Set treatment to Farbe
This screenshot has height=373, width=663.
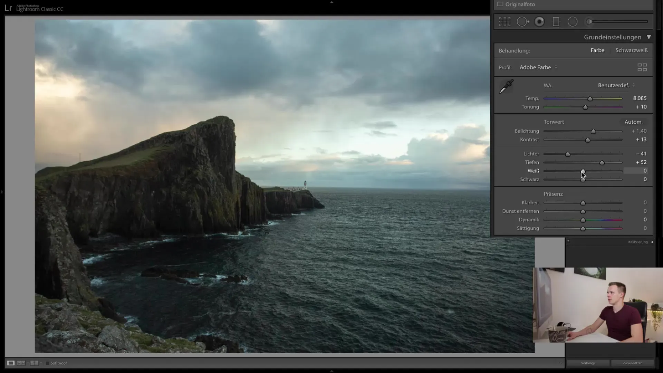(x=597, y=50)
